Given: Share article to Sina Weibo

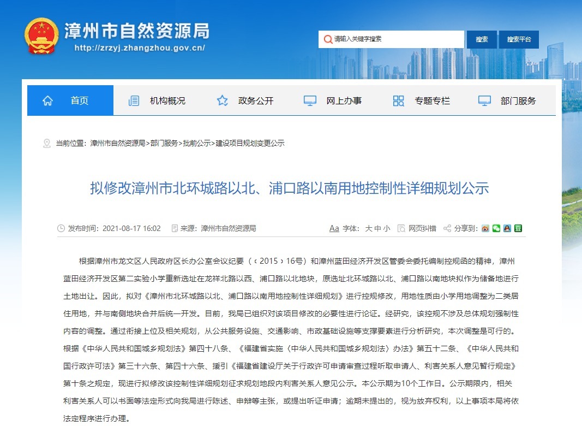Looking at the screenshot, I should point(485,228).
